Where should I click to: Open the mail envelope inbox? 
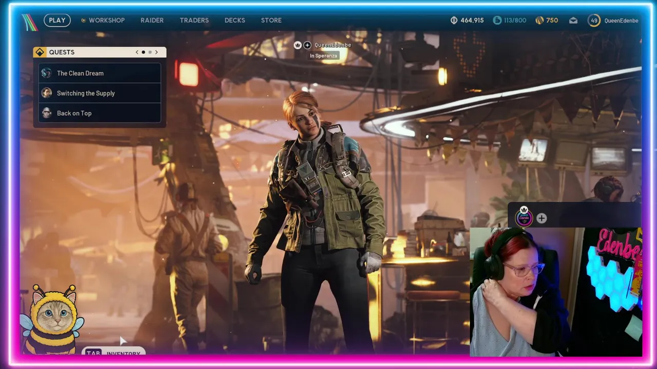tap(573, 20)
